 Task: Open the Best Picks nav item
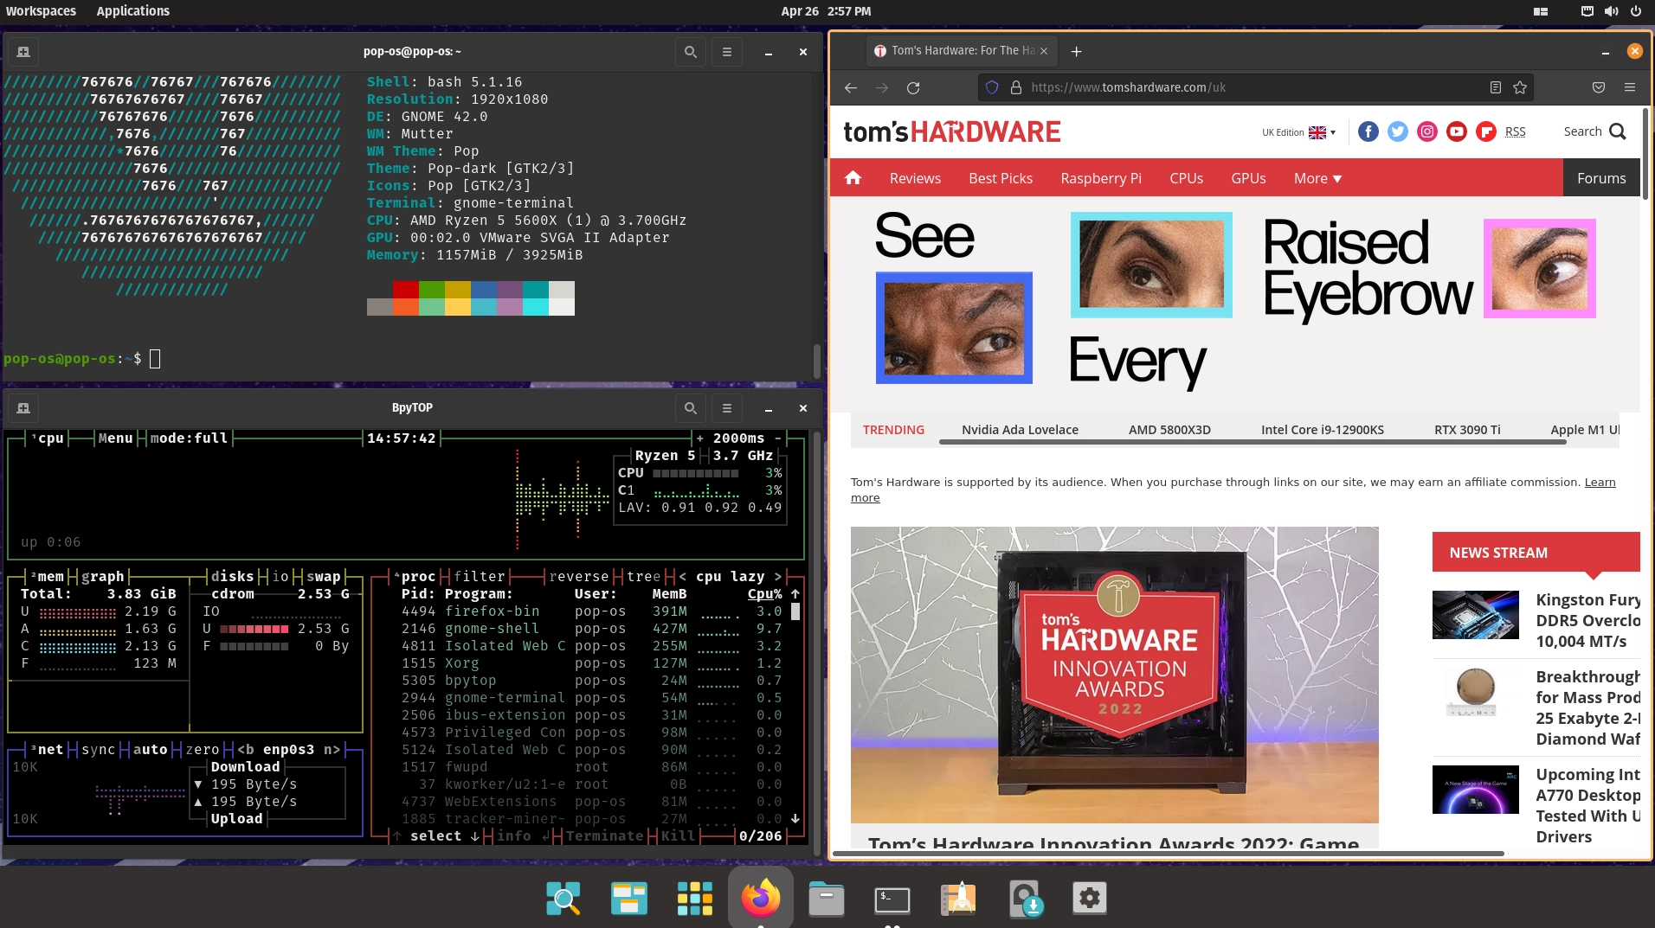[1001, 178]
